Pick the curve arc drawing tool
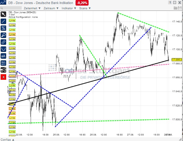 click(x=3, y=49)
